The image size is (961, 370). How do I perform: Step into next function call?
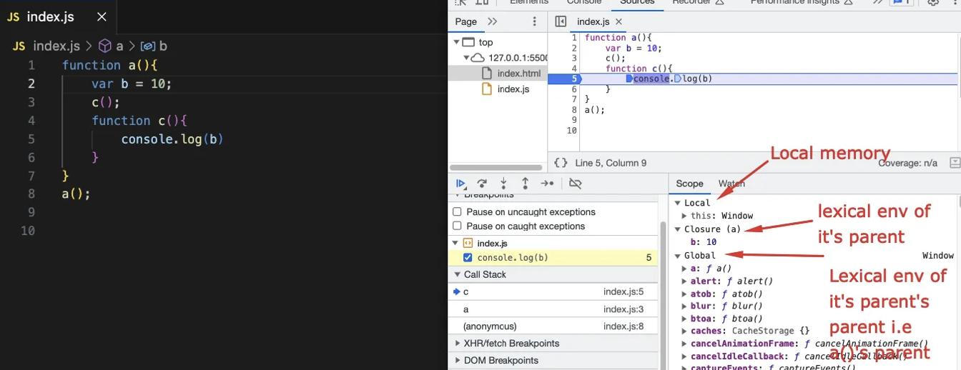click(x=503, y=184)
